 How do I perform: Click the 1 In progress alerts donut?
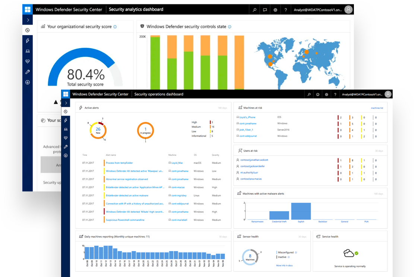click(x=145, y=131)
